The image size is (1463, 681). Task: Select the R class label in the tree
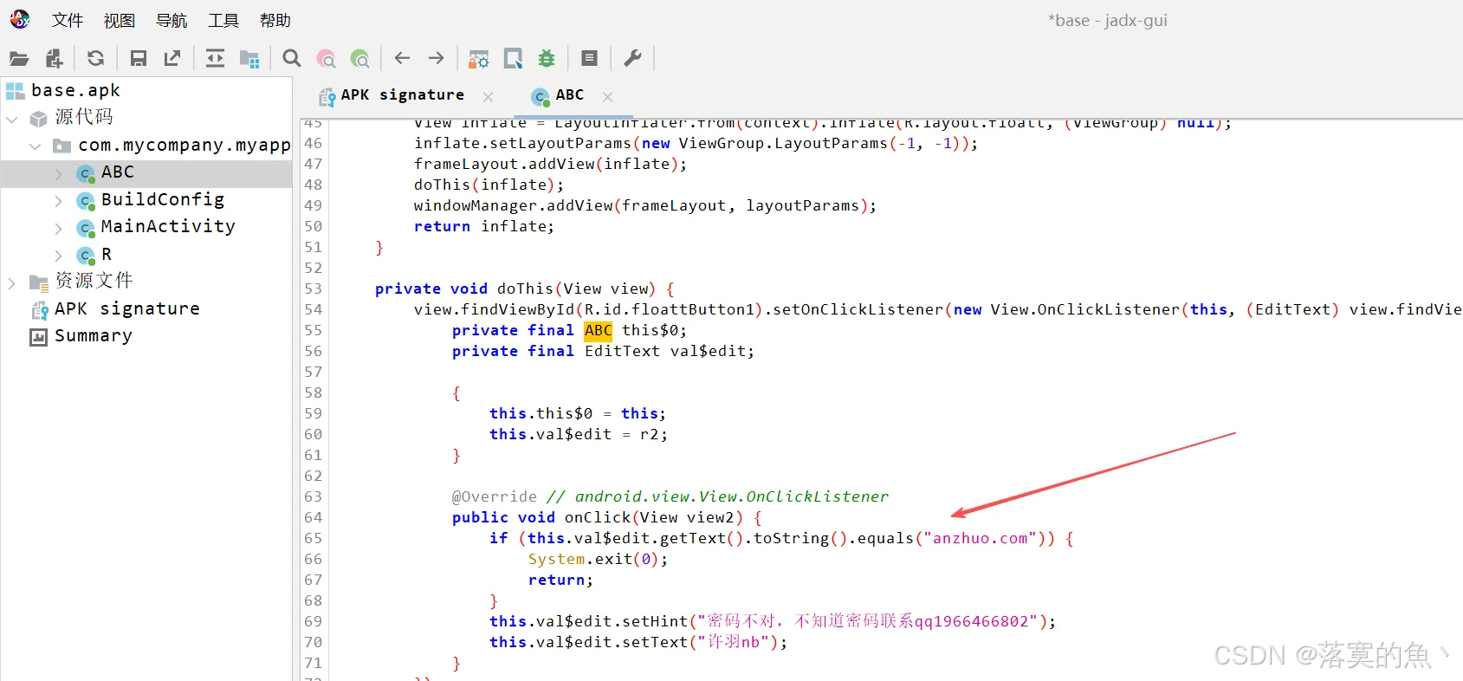[107, 254]
